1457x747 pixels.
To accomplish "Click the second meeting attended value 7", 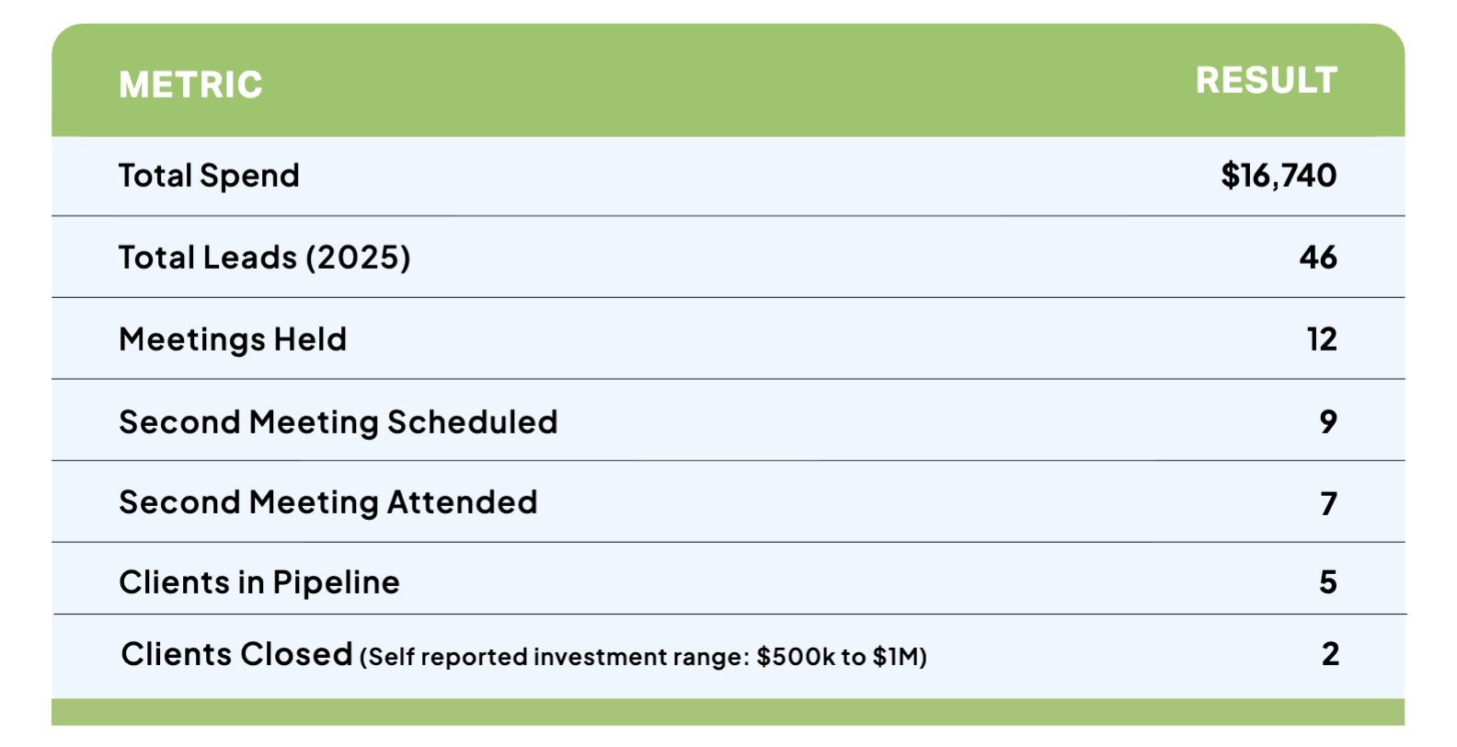I will (1328, 503).
